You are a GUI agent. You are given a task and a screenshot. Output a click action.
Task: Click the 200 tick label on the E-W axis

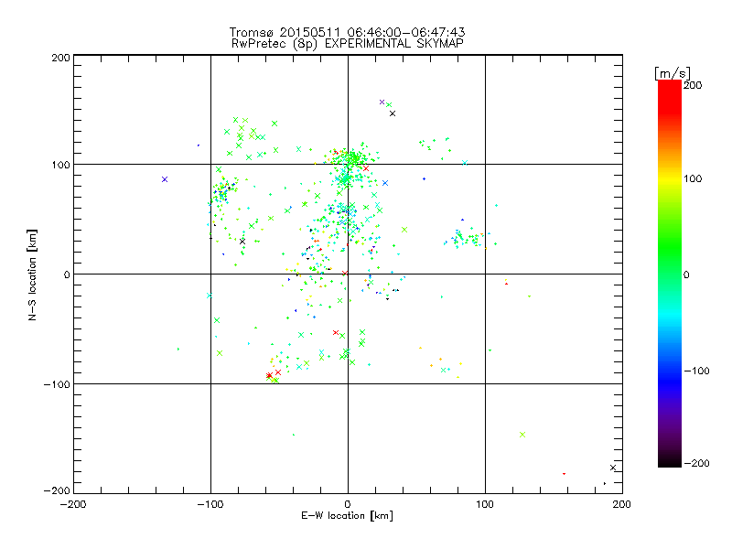[622, 504]
